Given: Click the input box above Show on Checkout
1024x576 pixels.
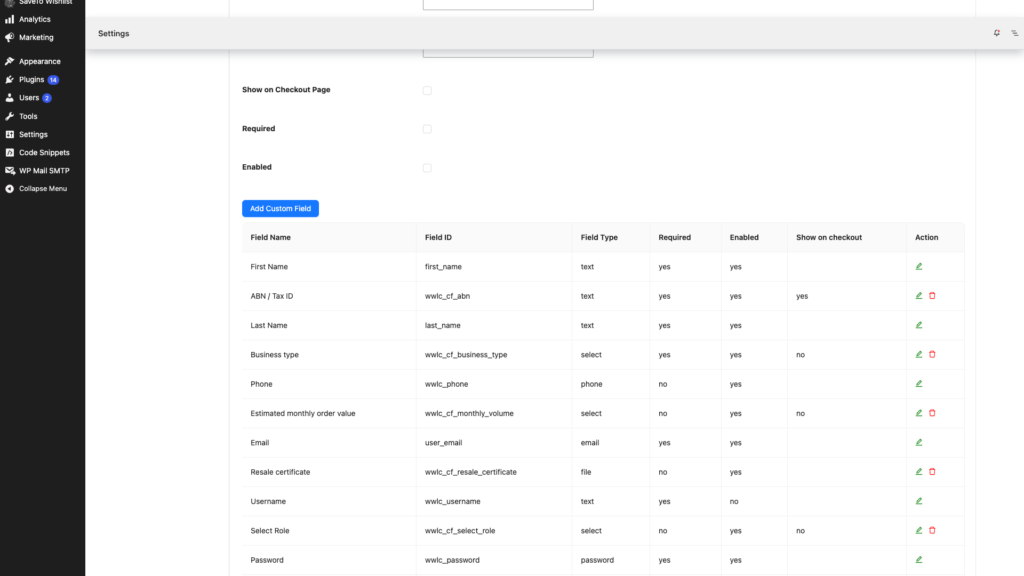Looking at the screenshot, I should [508, 53].
